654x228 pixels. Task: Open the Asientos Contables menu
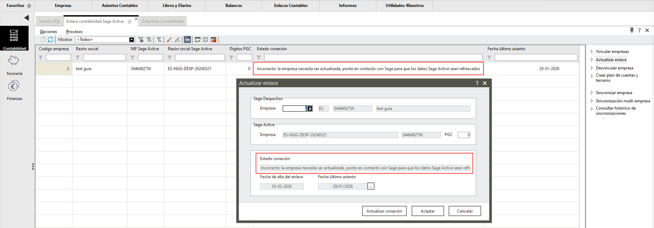click(120, 5)
